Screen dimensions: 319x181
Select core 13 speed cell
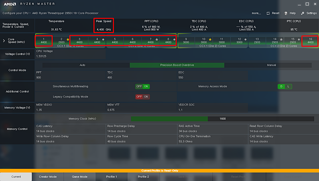click(257, 41)
